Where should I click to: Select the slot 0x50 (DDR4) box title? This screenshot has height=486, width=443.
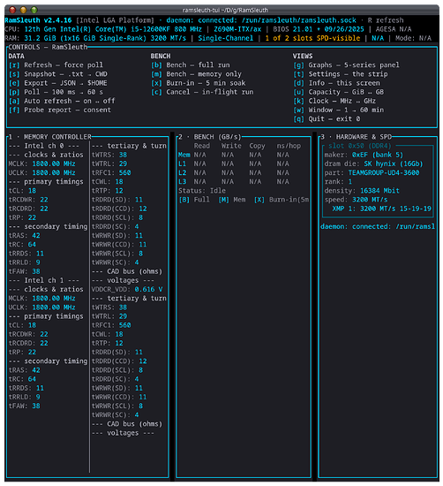[360, 146]
